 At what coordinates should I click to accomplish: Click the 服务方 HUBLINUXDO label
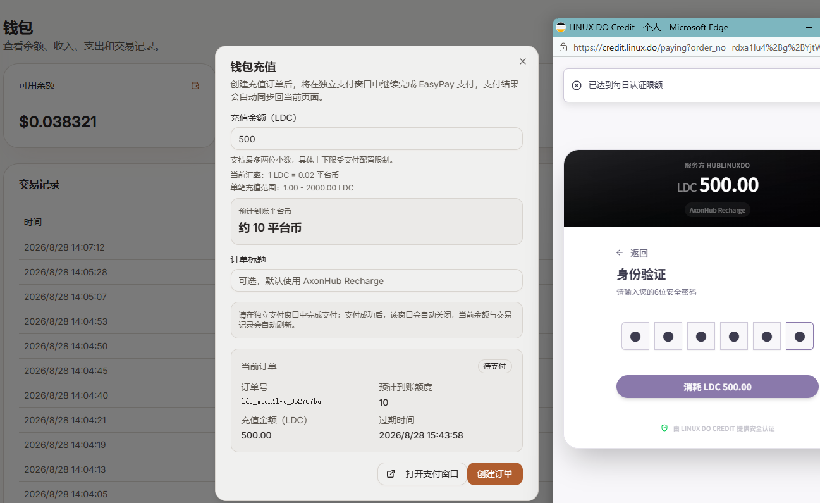pos(717,165)
